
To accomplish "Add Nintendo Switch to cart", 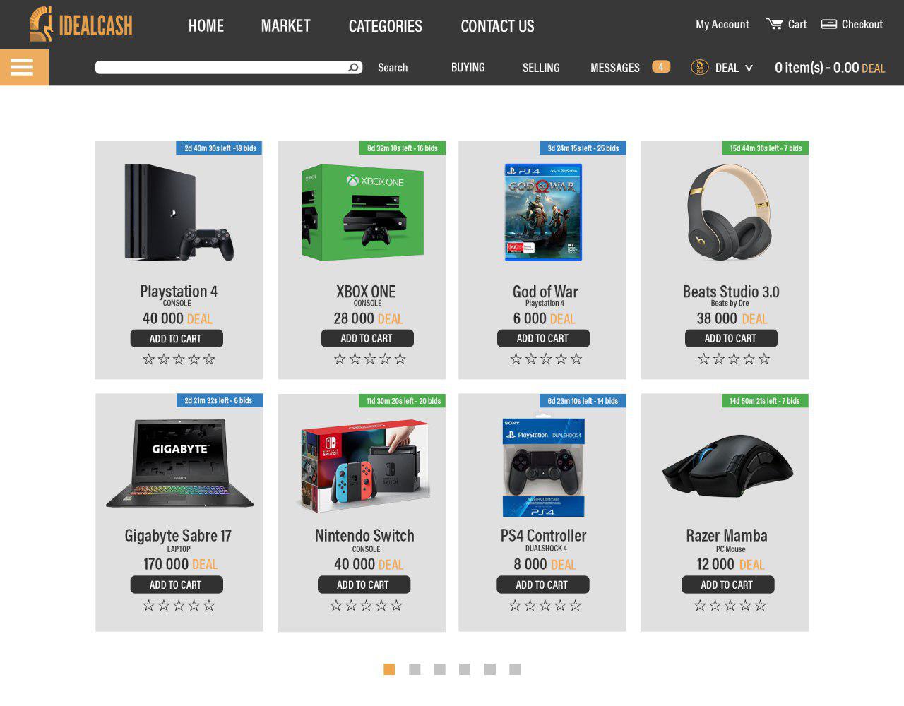I will (364, 585).
